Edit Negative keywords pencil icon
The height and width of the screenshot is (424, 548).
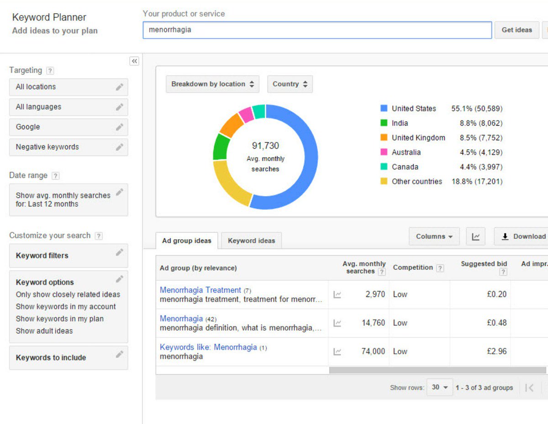[x=119, y=147]
